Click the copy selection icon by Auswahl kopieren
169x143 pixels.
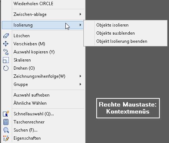[x=6, y=52]
